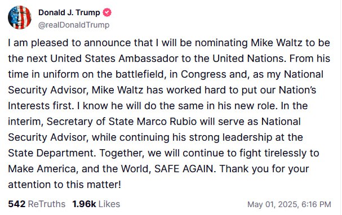Click the first 'Mike Waltz' in the post
Screen dimensions: 342x215
pyautogui.click(x=276, y=43)
